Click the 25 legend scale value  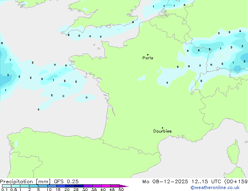pos(76,189)
